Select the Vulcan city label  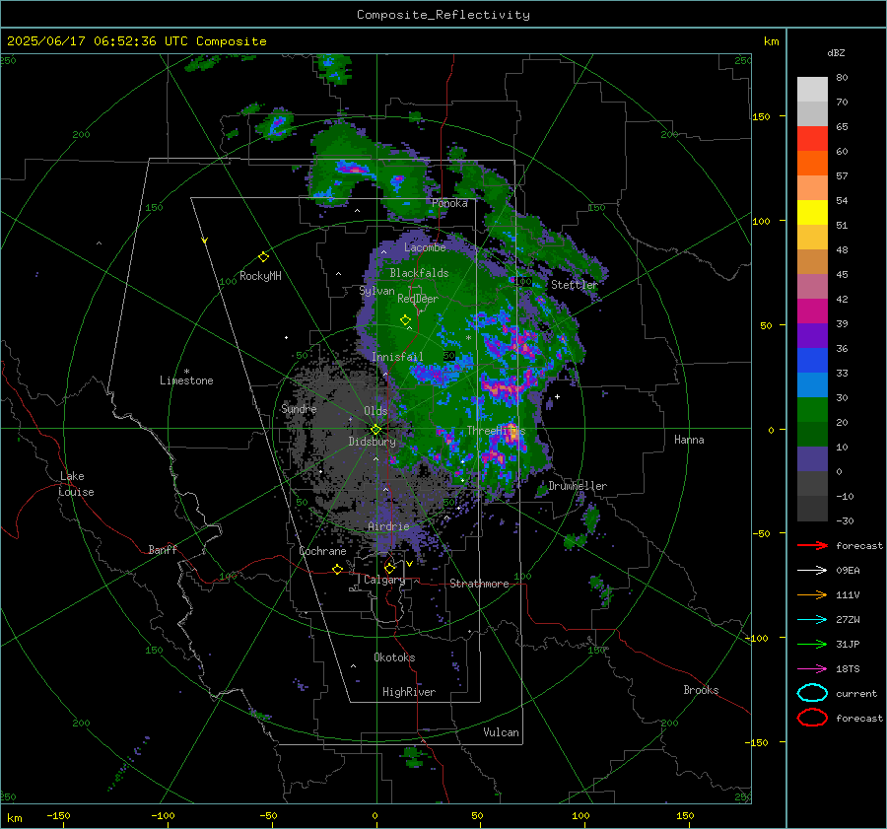point(501,732)
